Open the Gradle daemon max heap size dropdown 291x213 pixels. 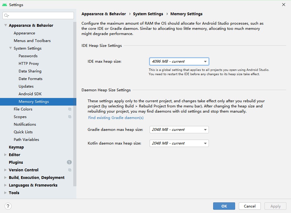coord(179,130)
